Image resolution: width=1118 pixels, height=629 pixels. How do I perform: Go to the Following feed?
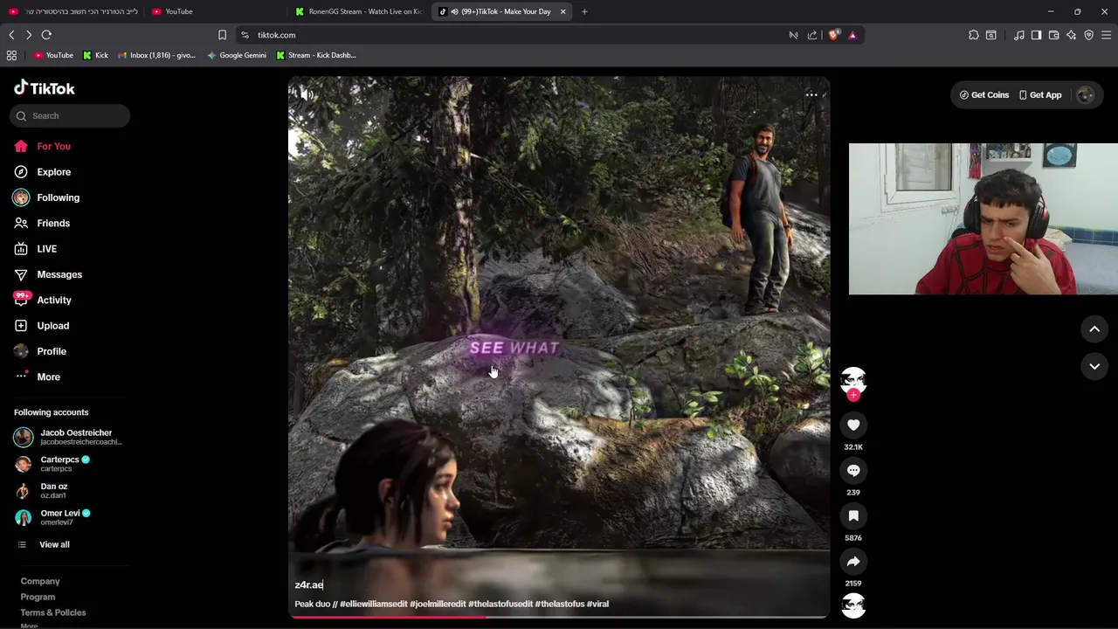46,197
